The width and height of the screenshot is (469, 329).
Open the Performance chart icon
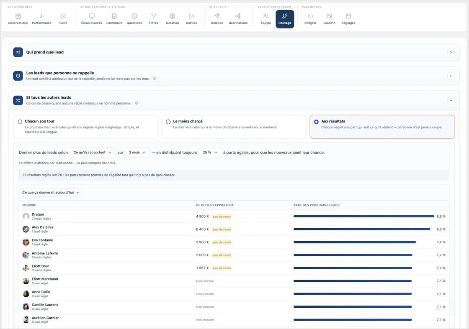point(41,16)
